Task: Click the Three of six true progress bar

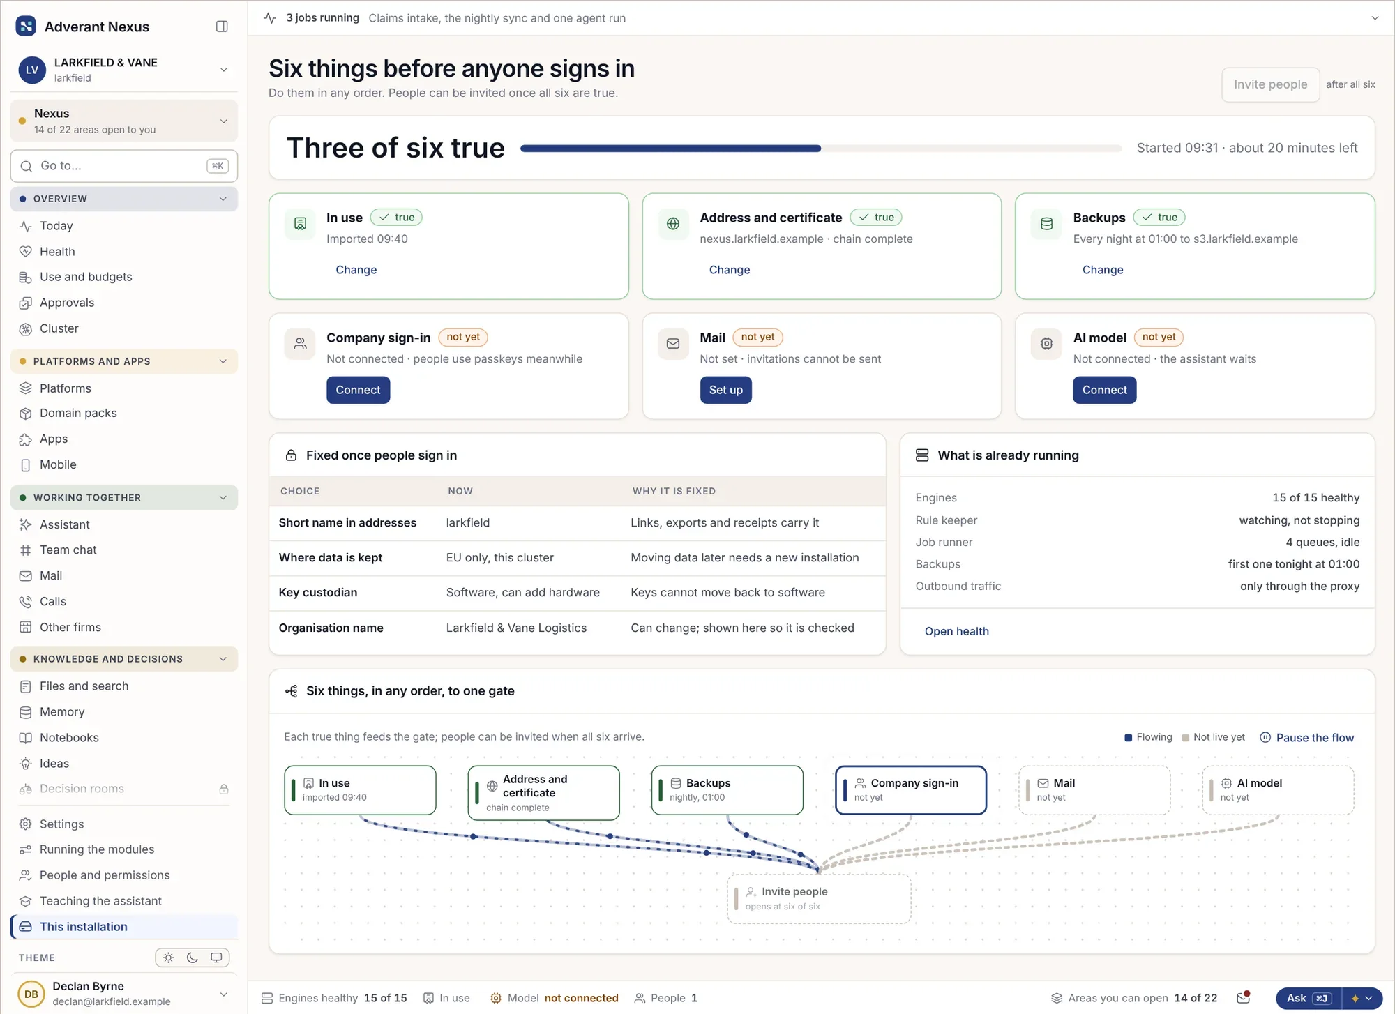Action: [x=821, y=148]
